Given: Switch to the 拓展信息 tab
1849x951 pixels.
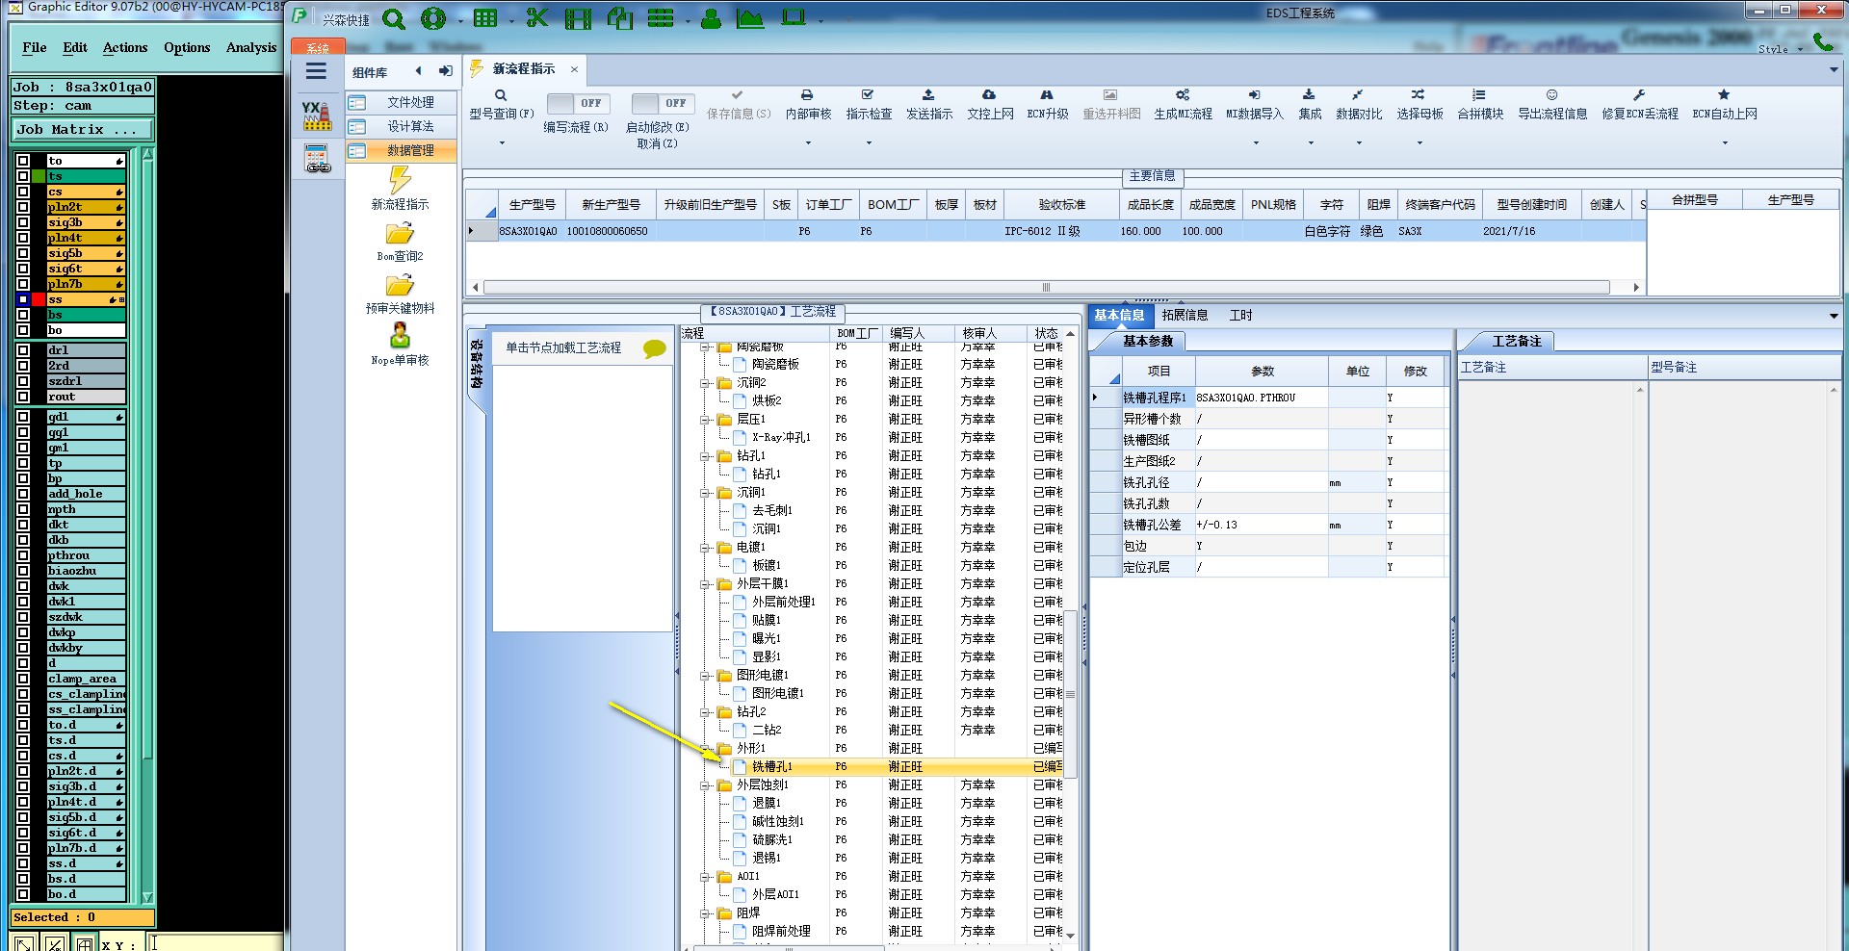Looking at the screenshot, I should click(x=1185, y=316).
